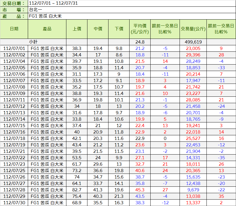Select the 交易量(公斤) column header
The height and width of the screenshot is (206, 236).
click(x=193, y=29)
